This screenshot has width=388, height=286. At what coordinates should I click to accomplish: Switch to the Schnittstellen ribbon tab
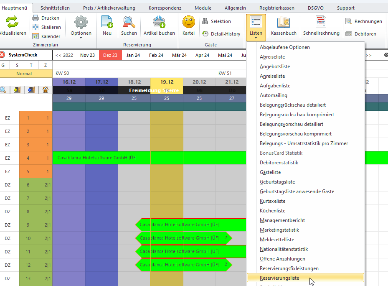(55, 8)
